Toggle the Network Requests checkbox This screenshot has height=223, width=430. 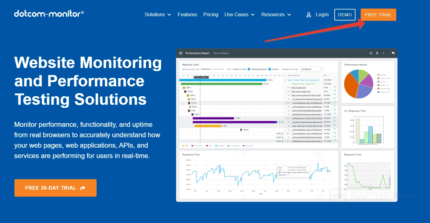click(x=249, y=69)
